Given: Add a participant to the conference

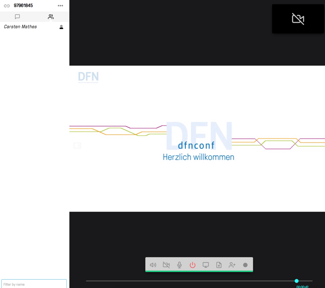Looking at the screenshot, I should [232, 265].
